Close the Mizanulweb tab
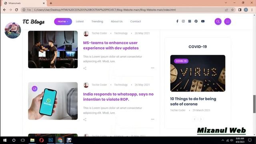The image size is (256, 144). point(44,3)
